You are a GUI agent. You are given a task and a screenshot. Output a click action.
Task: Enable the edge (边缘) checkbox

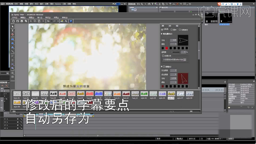[164, 67]
